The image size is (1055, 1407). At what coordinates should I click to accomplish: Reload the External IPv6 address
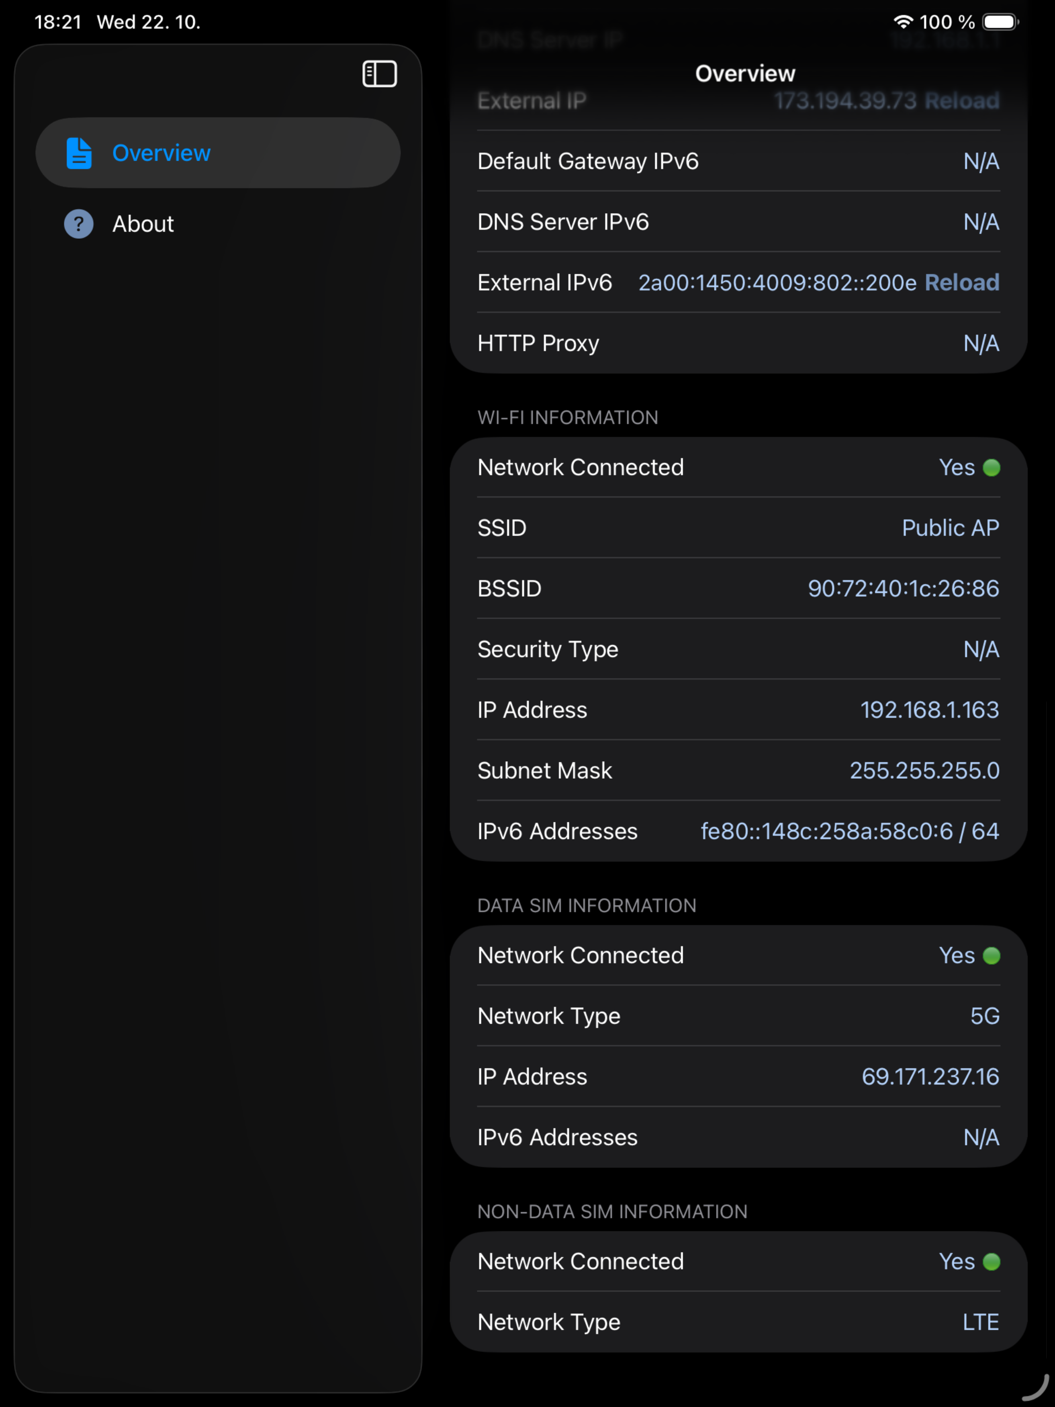click(x=961, y=282)
